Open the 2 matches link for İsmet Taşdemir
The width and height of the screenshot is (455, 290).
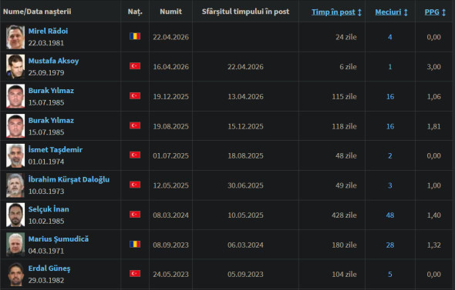tap(390, 155)
